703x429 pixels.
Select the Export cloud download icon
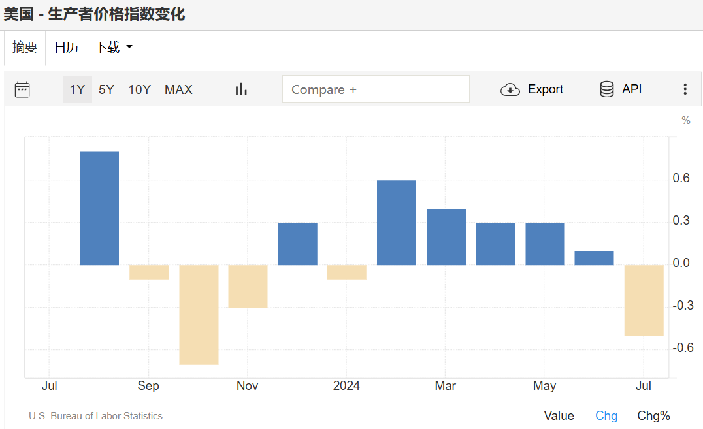511,89
